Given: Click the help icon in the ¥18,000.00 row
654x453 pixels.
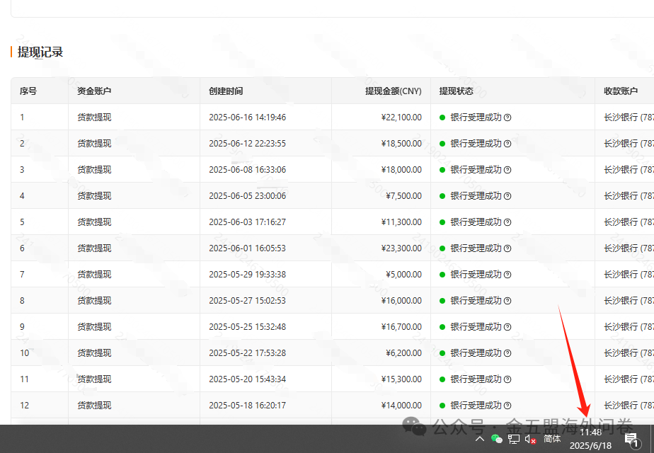Looking at the screenshot, I should (x=507, y=170).
